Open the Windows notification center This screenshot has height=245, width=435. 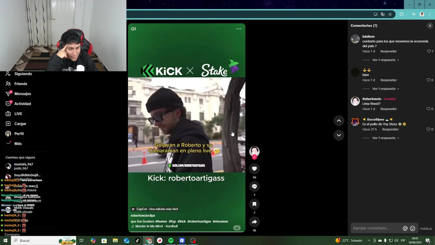(428, 241)
